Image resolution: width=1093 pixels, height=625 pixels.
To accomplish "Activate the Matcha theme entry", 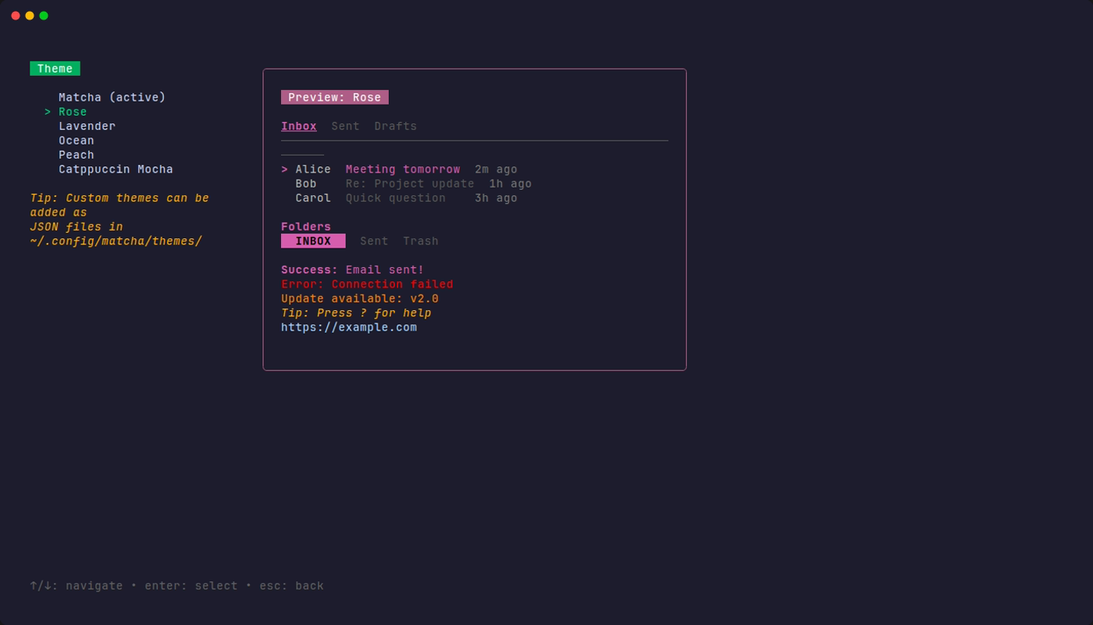I will pos(112,97).
